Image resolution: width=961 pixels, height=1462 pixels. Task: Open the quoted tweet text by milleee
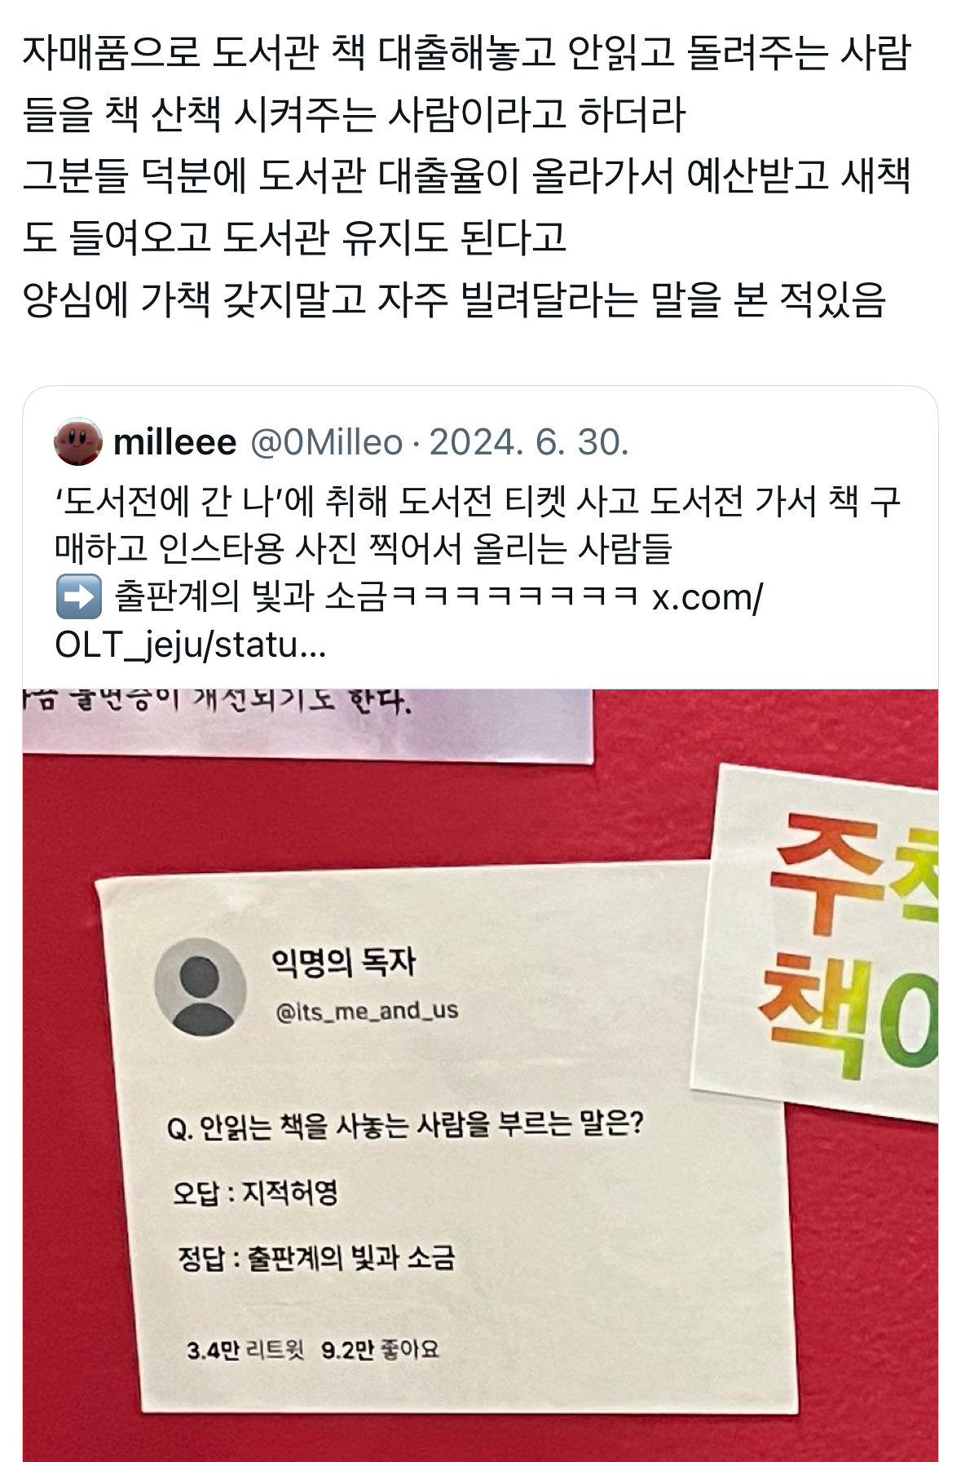[x=478, y=573]
